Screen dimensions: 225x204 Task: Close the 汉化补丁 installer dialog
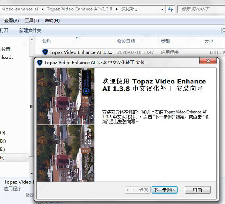(208, 61)
